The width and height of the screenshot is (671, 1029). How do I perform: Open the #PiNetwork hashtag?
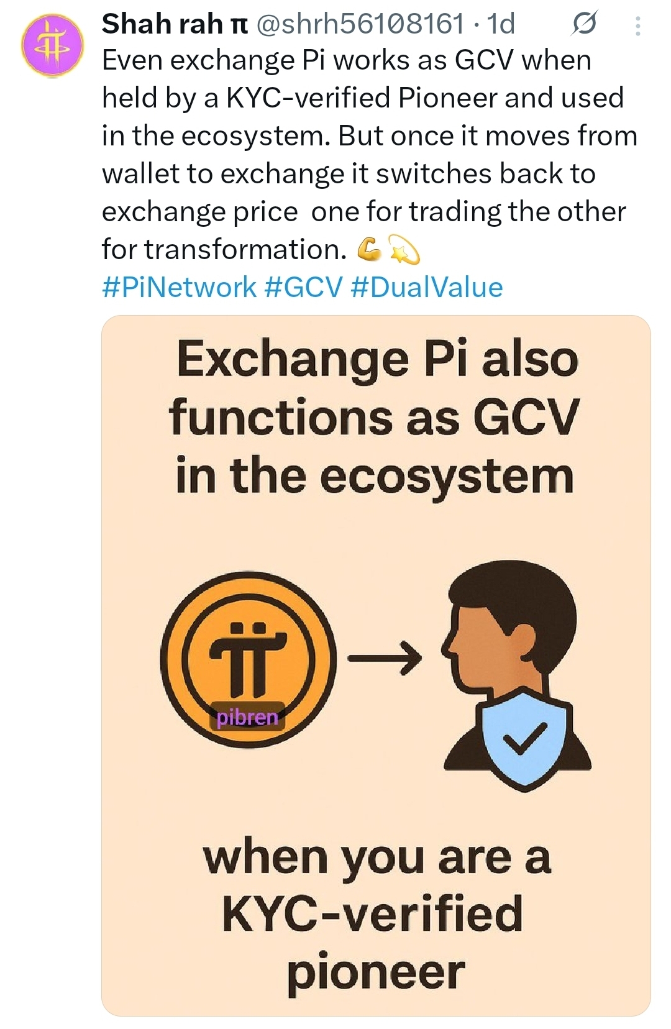(179, 287)
